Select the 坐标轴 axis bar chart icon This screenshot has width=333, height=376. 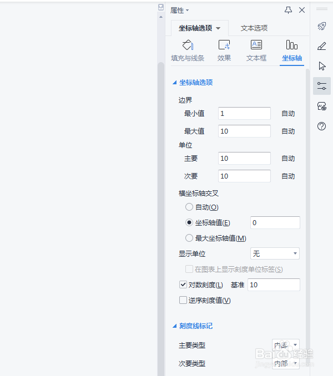click(292, 45)
